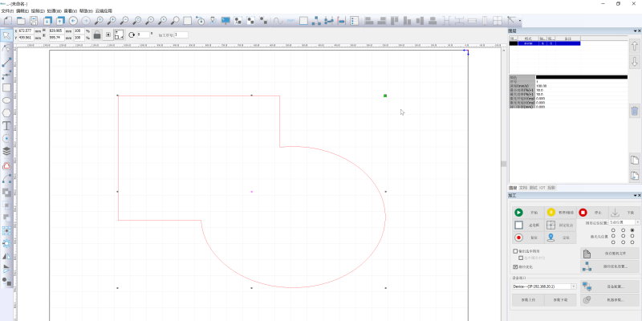
Task: Click the blue monitor preview icon
Action: click(226, 21)
